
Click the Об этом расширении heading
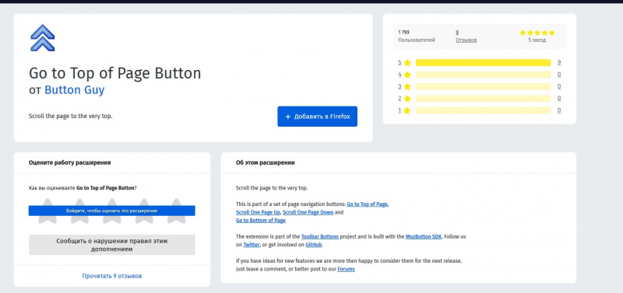(265, 162)
